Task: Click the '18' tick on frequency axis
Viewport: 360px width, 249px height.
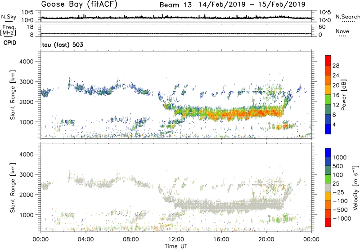Action: point(30,27)
